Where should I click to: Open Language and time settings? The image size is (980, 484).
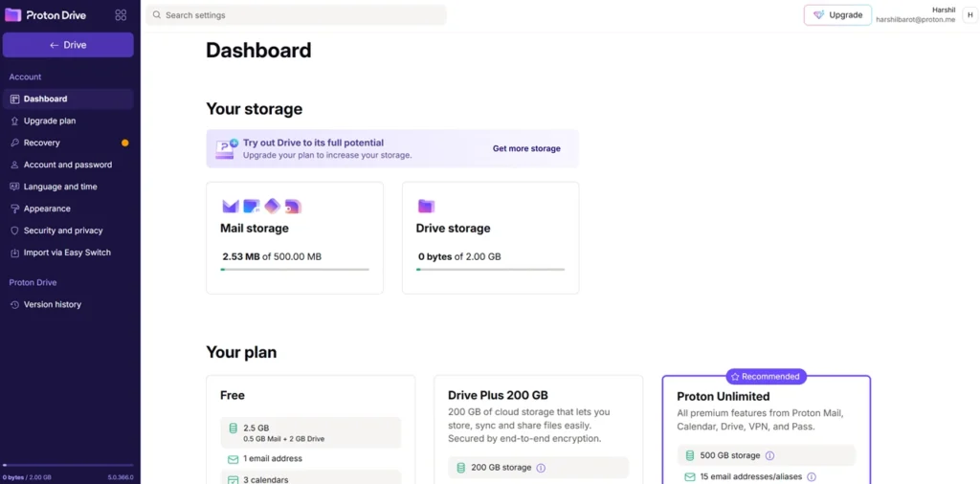tap(68, 187)
